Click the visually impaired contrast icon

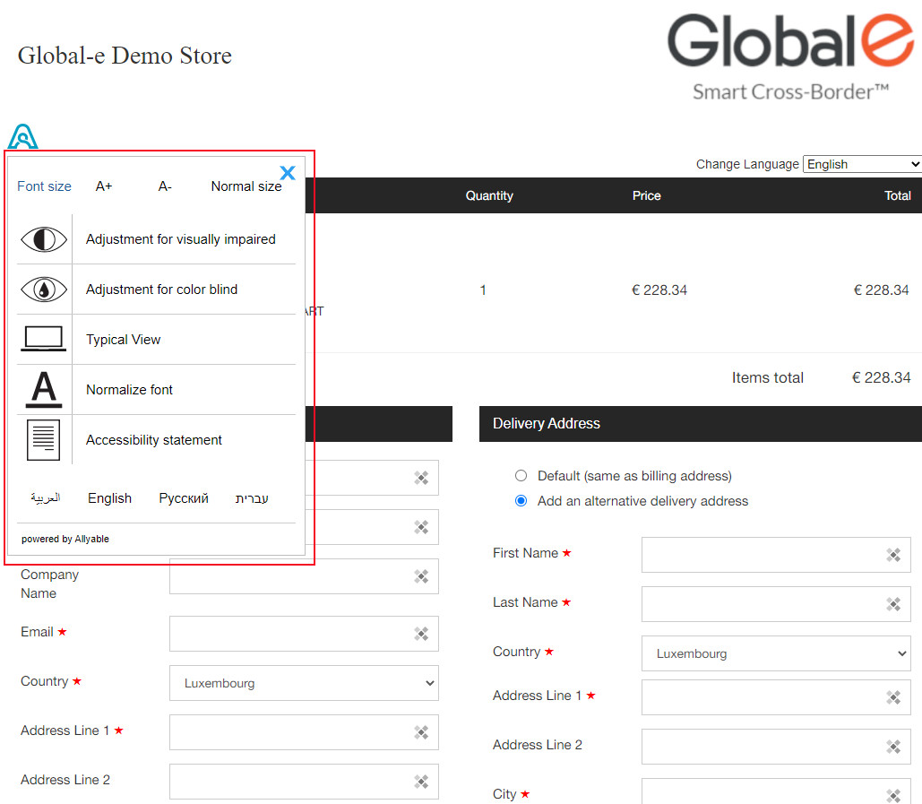[44, 239]
